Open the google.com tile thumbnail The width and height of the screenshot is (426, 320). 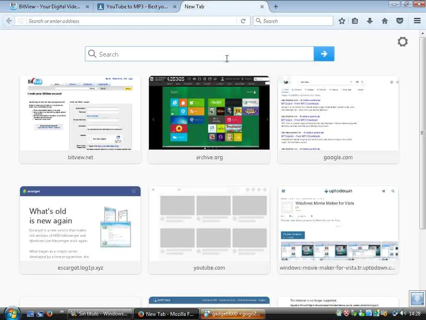pos(338,113)
